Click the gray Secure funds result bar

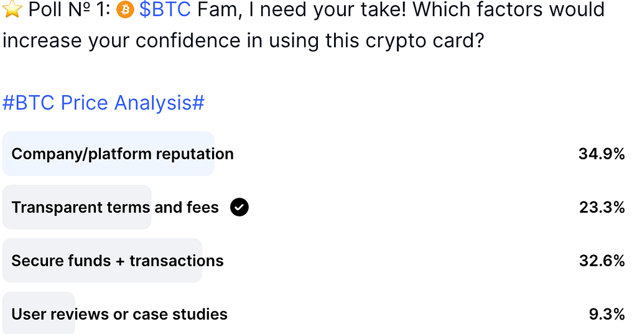(103, 261)
